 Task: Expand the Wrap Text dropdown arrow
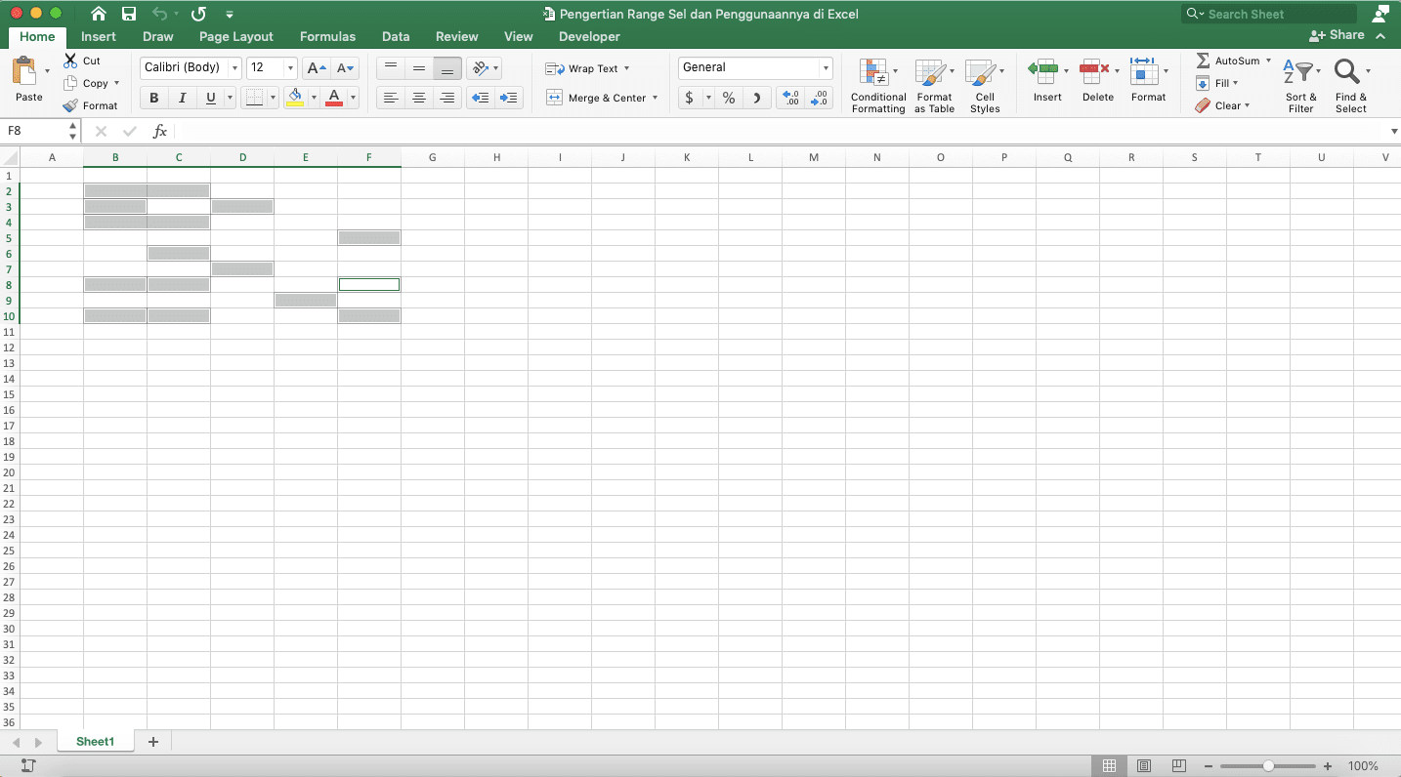pyautogui.click(x=626, y=68)
